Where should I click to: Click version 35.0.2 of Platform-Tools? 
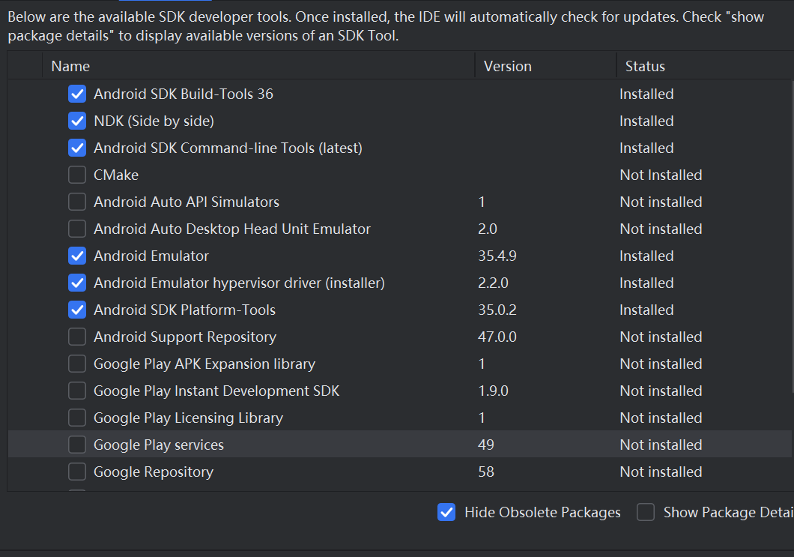coord(497,310)
